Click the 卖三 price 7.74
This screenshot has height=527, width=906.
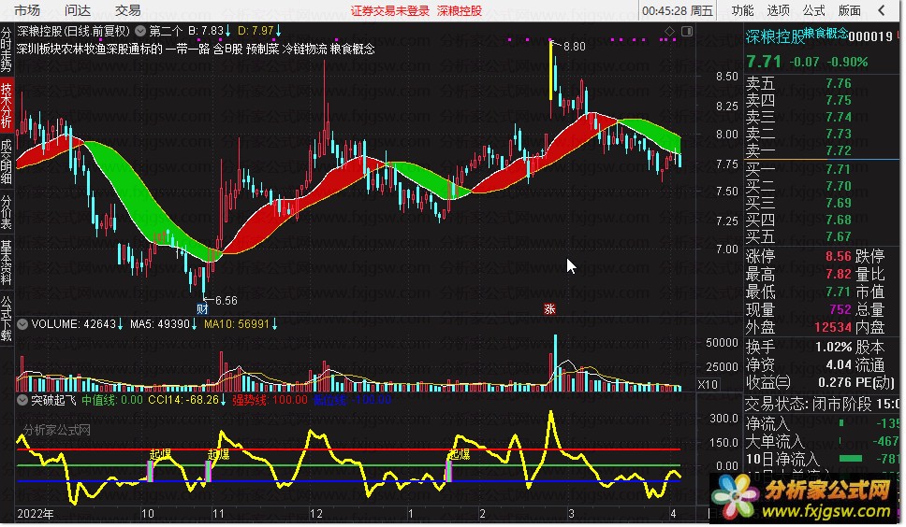pyautogui.click(x=839, y=117)
